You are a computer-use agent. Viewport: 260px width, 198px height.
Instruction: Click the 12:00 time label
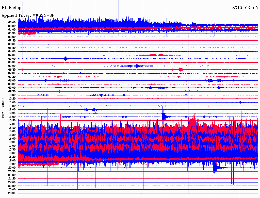tap(12, 109)
